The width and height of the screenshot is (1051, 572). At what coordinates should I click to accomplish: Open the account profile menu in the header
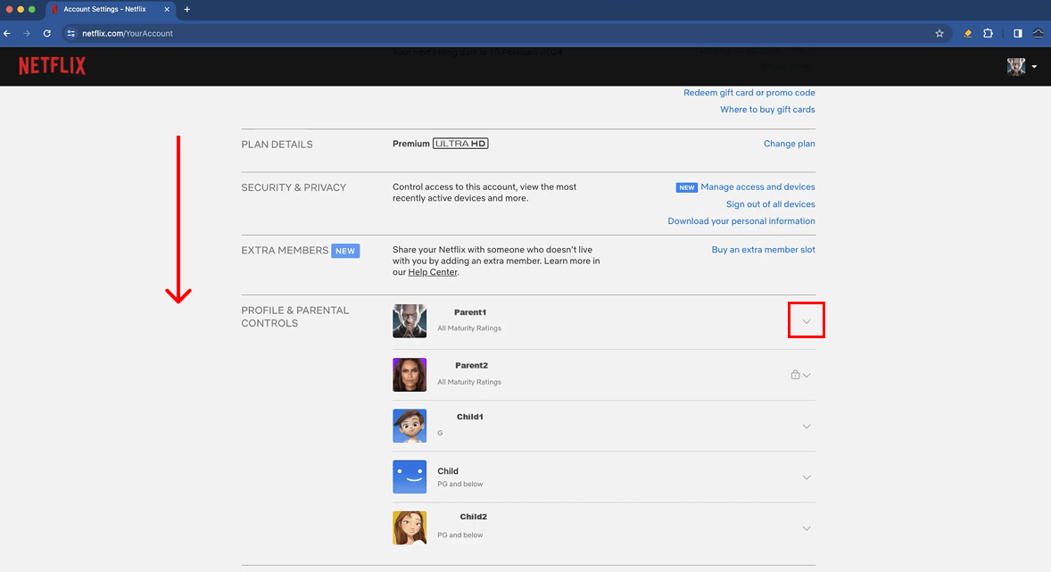1021,66
